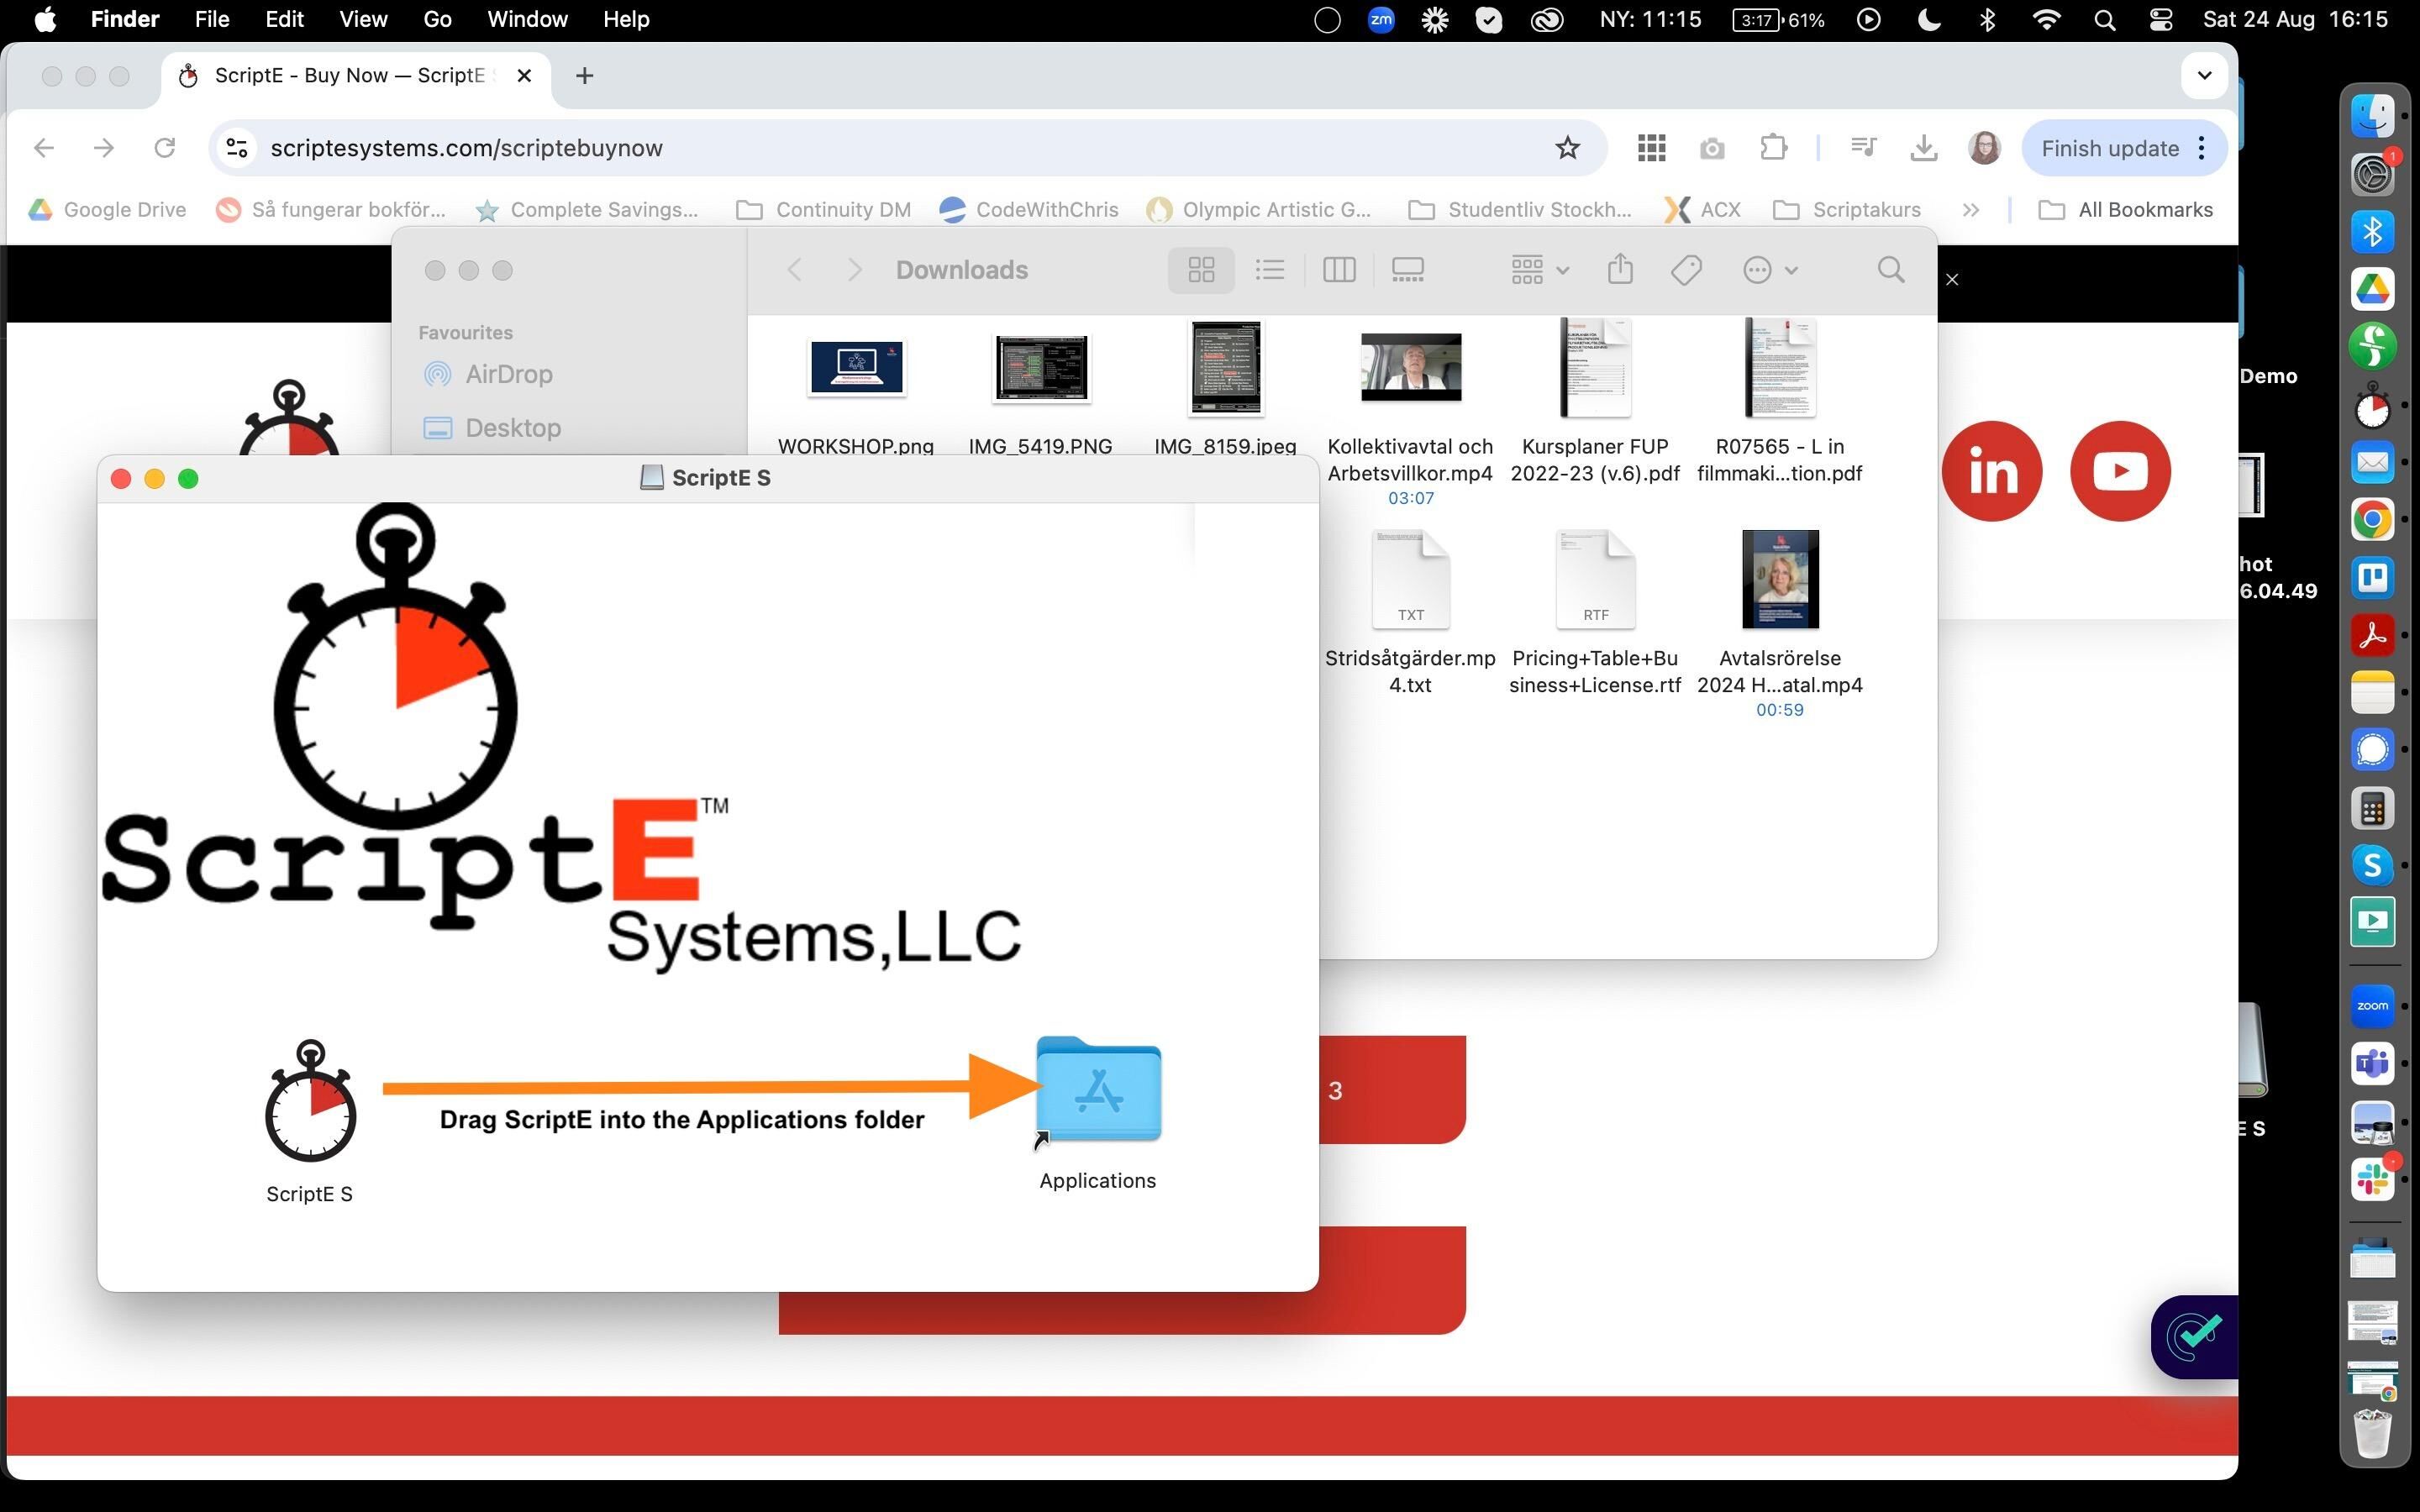Click the LinkedIn round red icon
The image size is (2420, 1512).
(1991, 471)
